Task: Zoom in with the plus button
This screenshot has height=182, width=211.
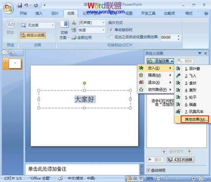Action: click(193, 178)
